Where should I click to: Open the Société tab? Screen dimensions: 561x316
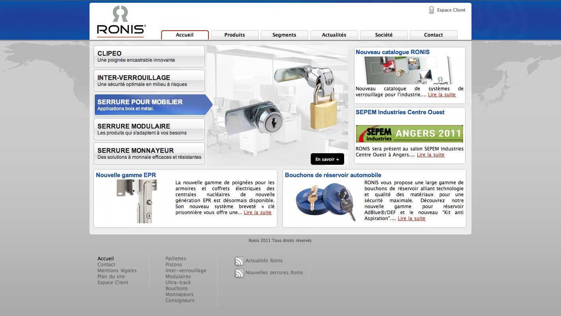(x=384, y=35)
